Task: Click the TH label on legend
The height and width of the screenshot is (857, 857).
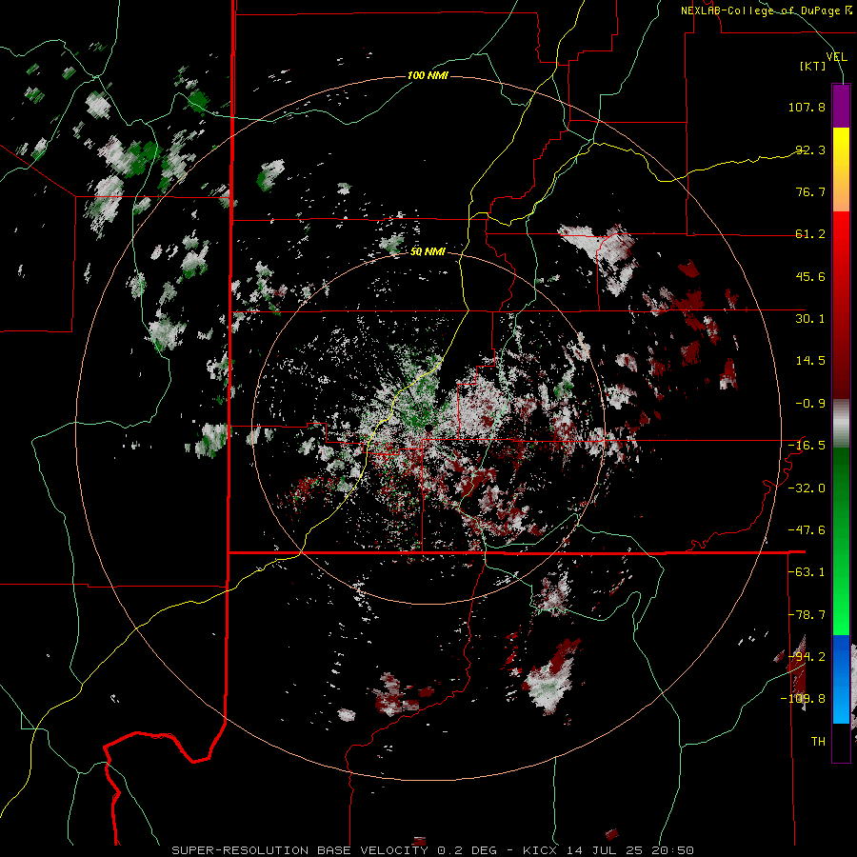Action: 818,742
